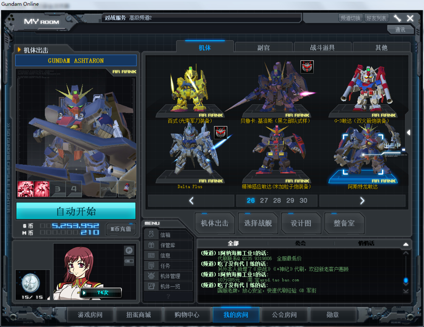
Task: Show the 公会 chat tab
Action: point(300,243)
